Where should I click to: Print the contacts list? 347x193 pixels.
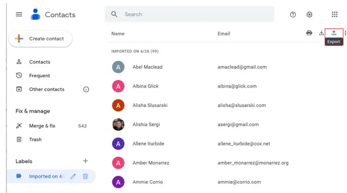pyautogui.click(x=309, y=33)
